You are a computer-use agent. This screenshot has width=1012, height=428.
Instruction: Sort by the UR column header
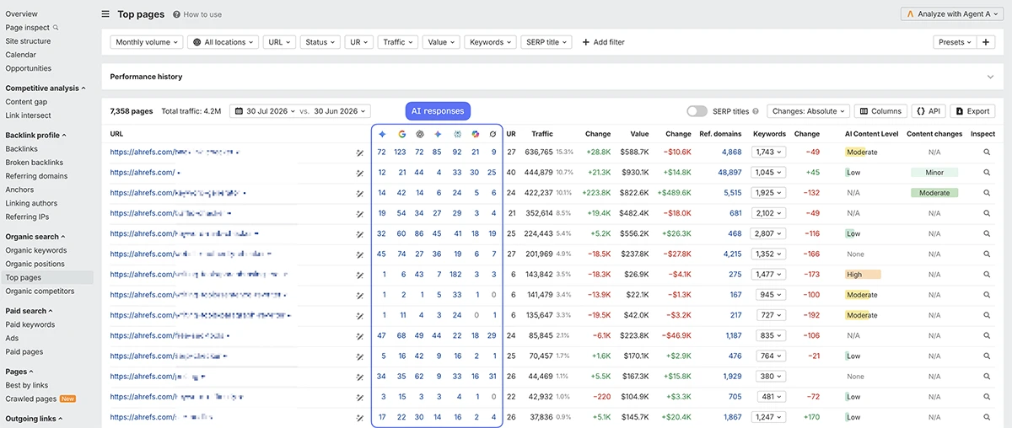click(x=511, y=134)
